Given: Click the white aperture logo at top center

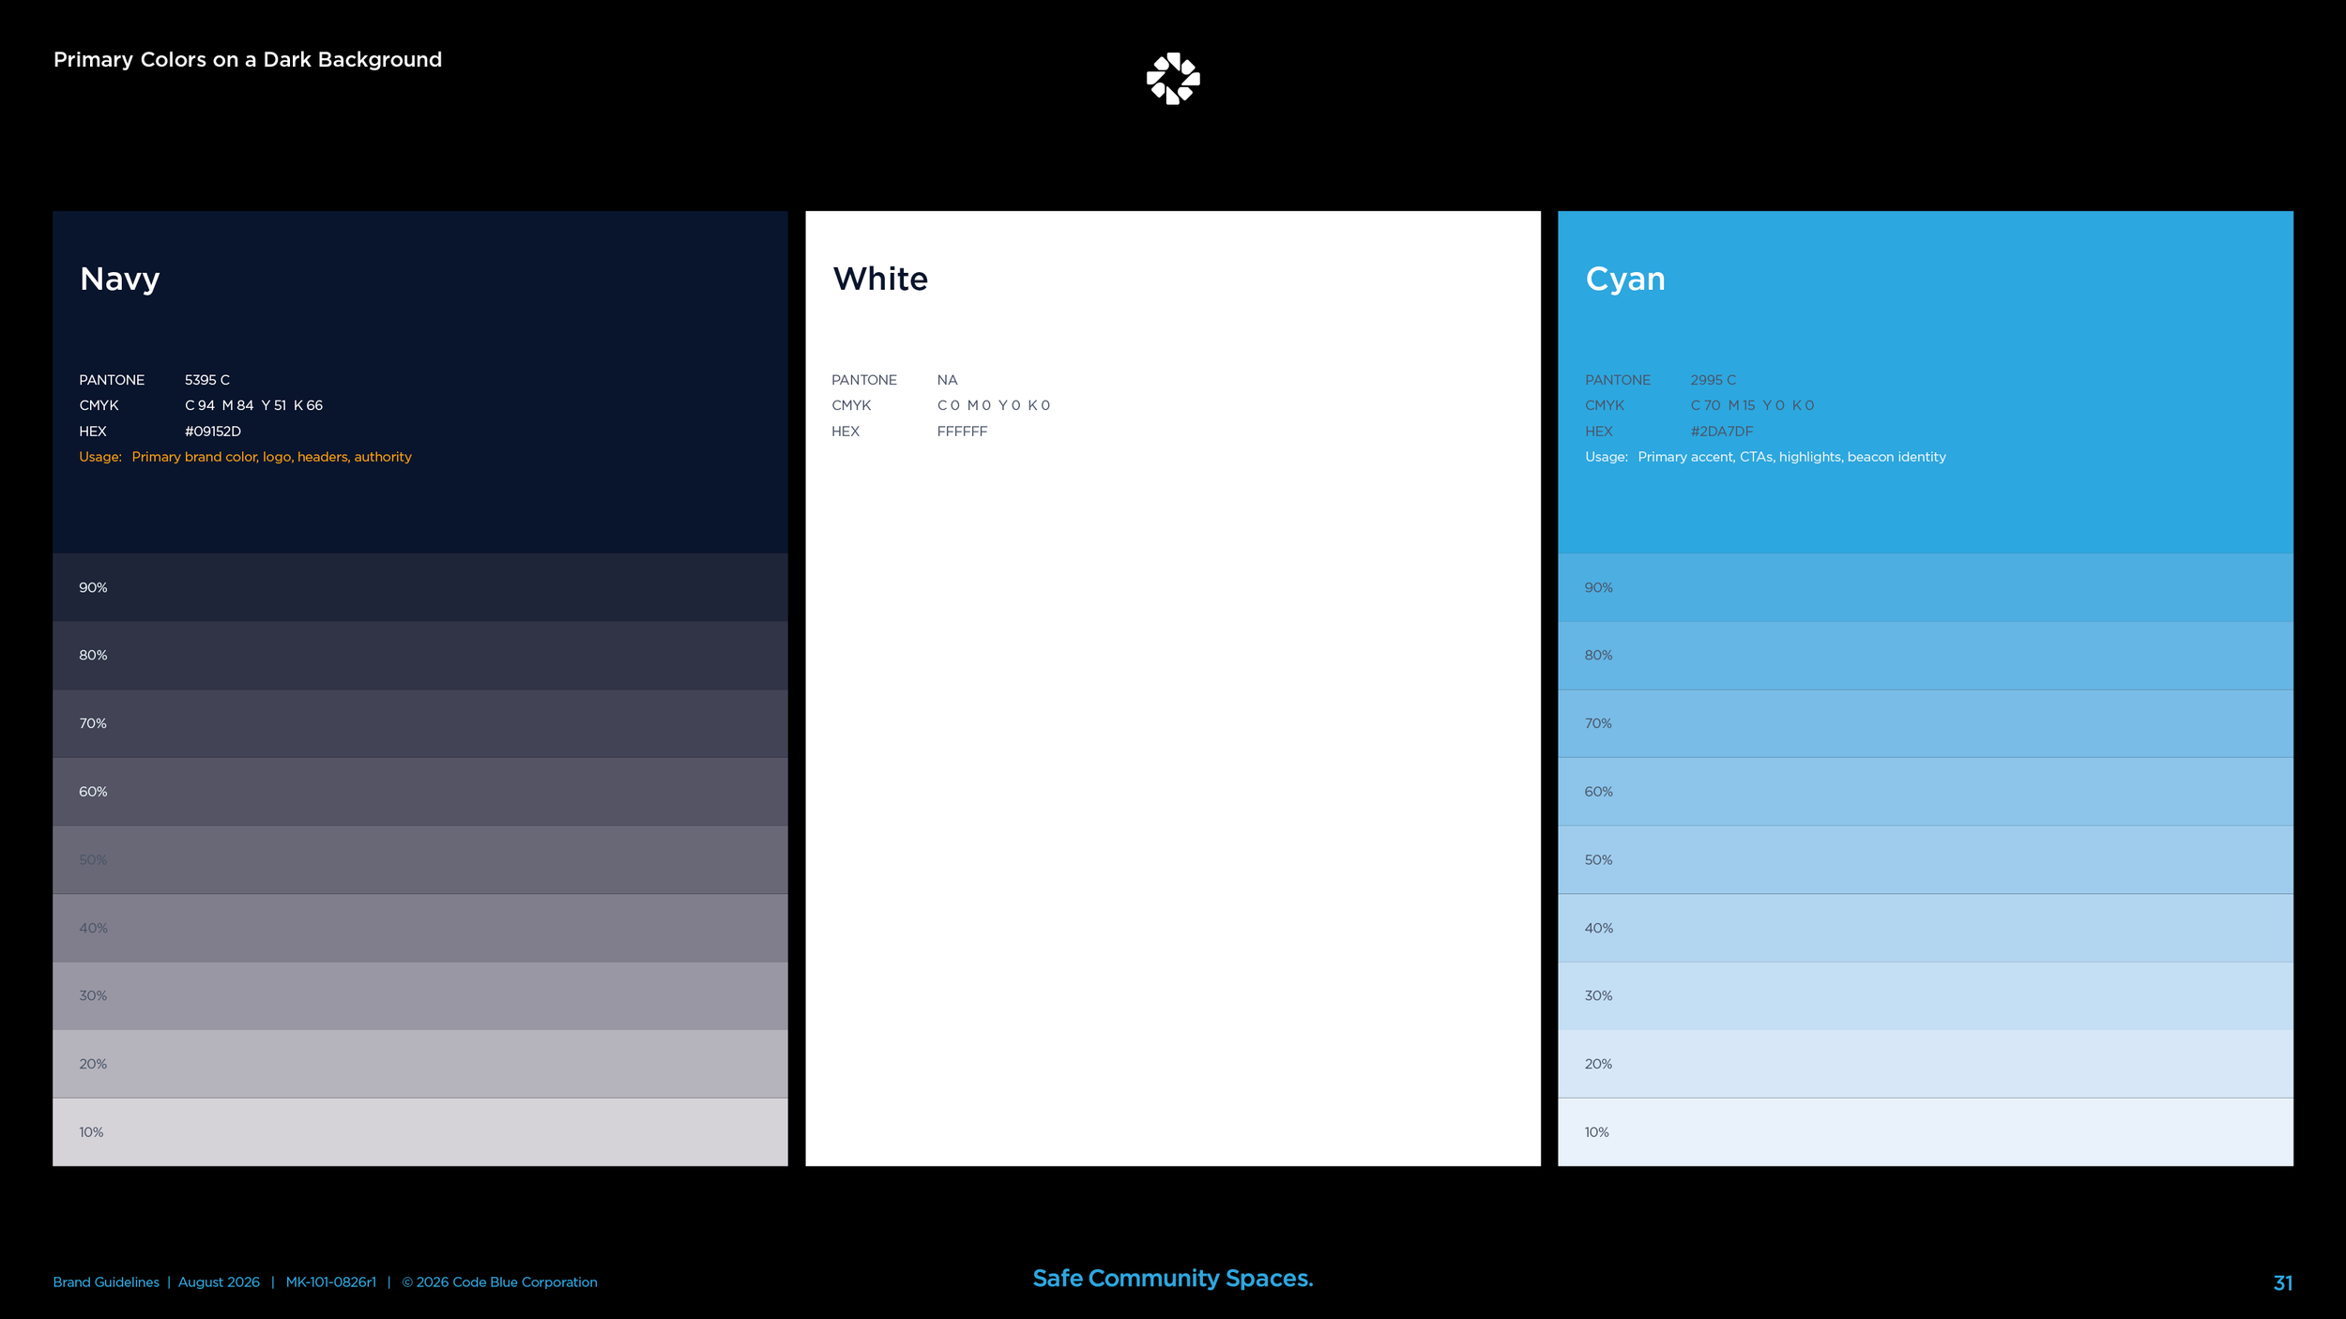Looking at the screenshot, I should click(x=1173, y=79).
